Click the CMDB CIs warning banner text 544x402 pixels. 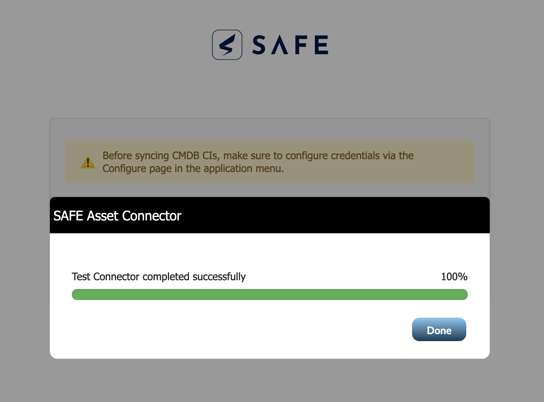pyautogui.click(x=258, y=162)
